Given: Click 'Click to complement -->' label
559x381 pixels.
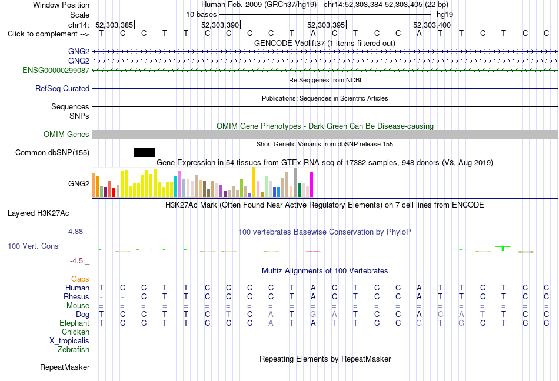Looking at the screenshot, I should [48, 34].
